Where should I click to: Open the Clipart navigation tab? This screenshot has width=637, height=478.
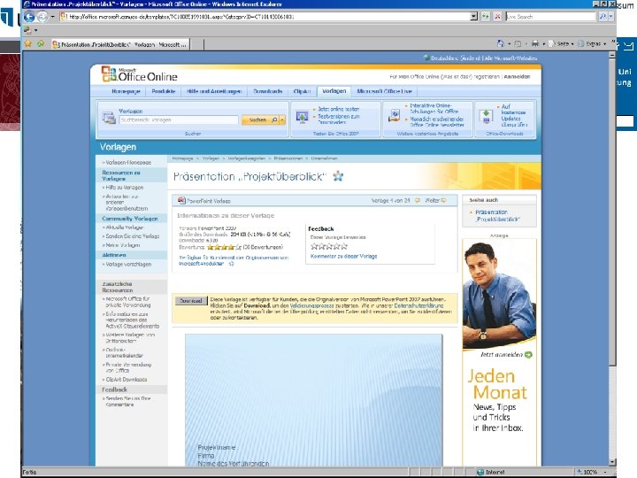pos(302,91)
